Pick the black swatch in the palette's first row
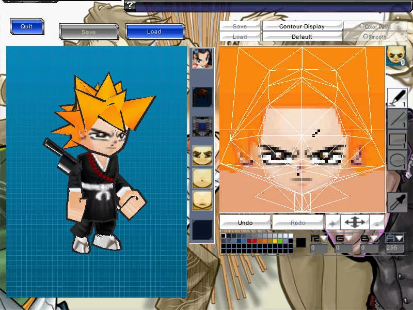Viewport: 413px width, 310px height. tap(224, 236)
